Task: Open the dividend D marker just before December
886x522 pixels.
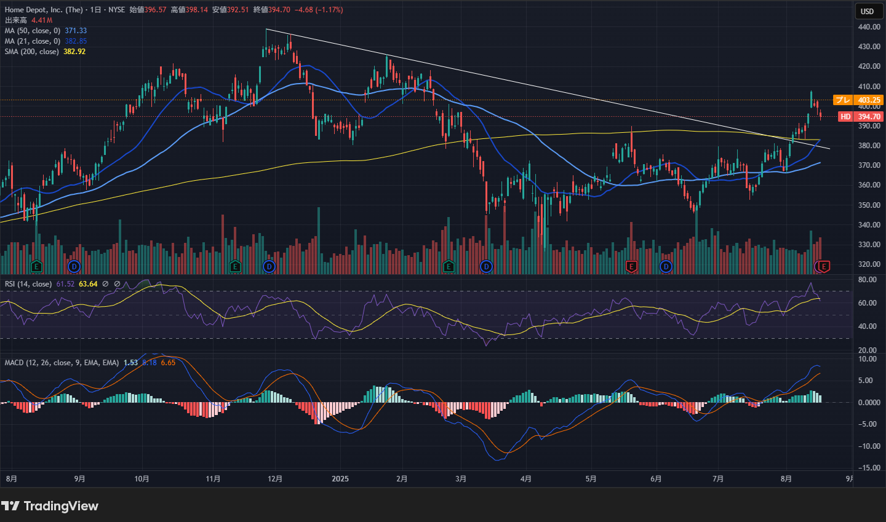Action: [269, 266]
